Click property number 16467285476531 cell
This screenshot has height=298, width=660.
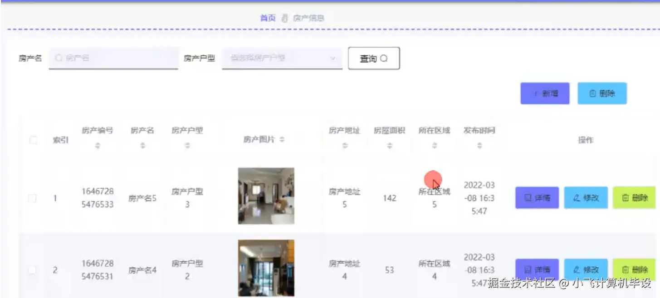point(98,269)
